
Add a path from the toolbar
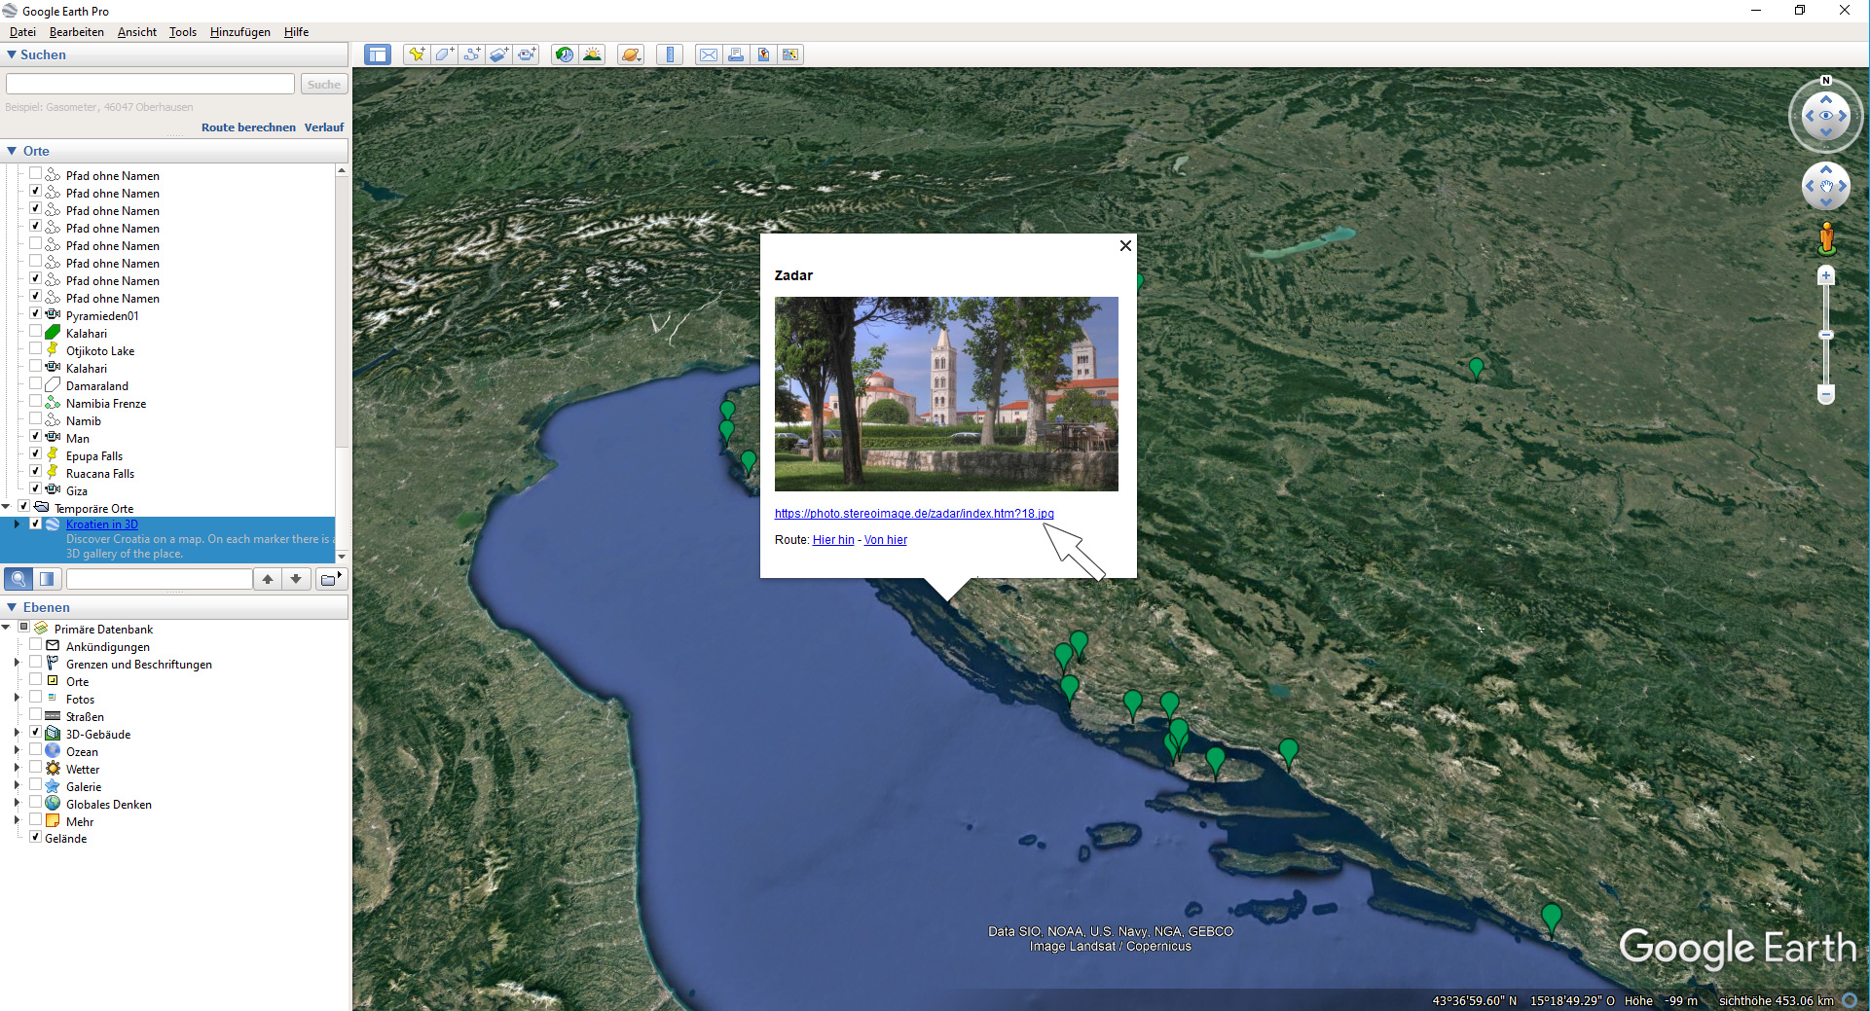472,54
